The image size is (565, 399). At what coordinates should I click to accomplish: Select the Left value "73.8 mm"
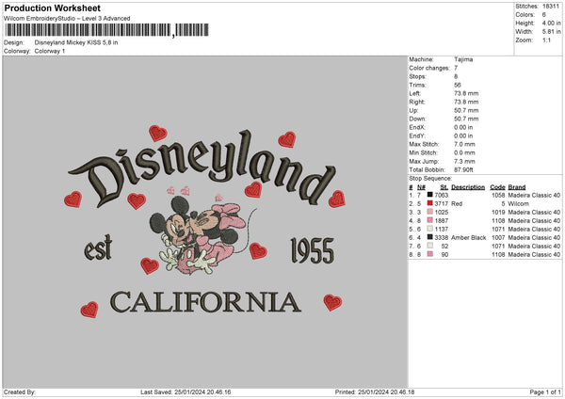(466, 93)
